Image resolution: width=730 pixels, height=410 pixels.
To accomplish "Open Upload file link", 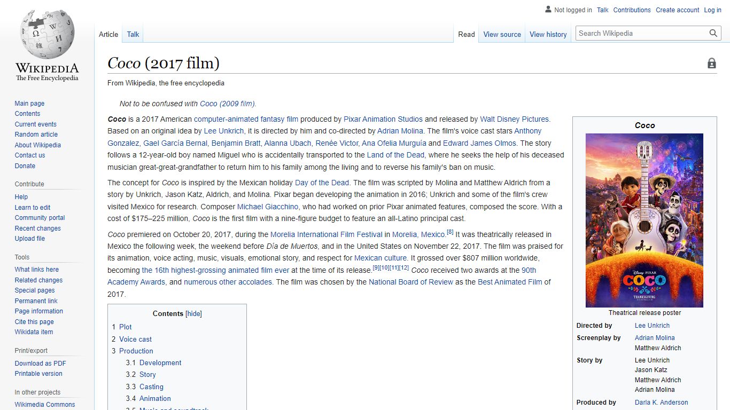I will (x=30, y=239).
